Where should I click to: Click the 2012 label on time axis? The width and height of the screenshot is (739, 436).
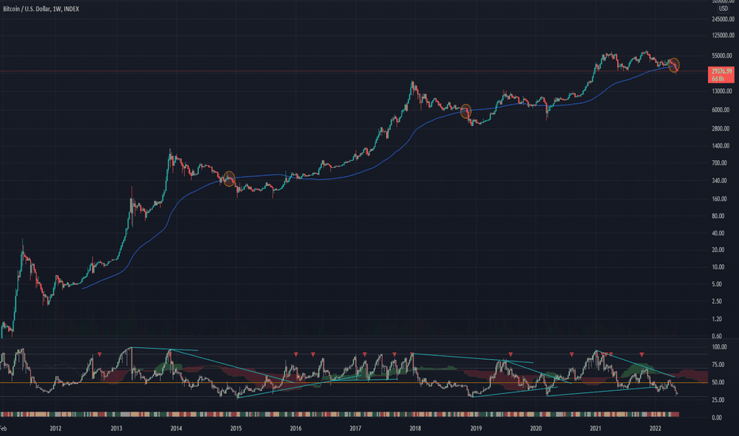(x=56, y=428)
